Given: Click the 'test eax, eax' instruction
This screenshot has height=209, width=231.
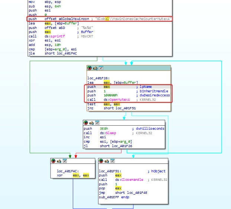Looking at the screenshot, I should [x=104, y=104].
